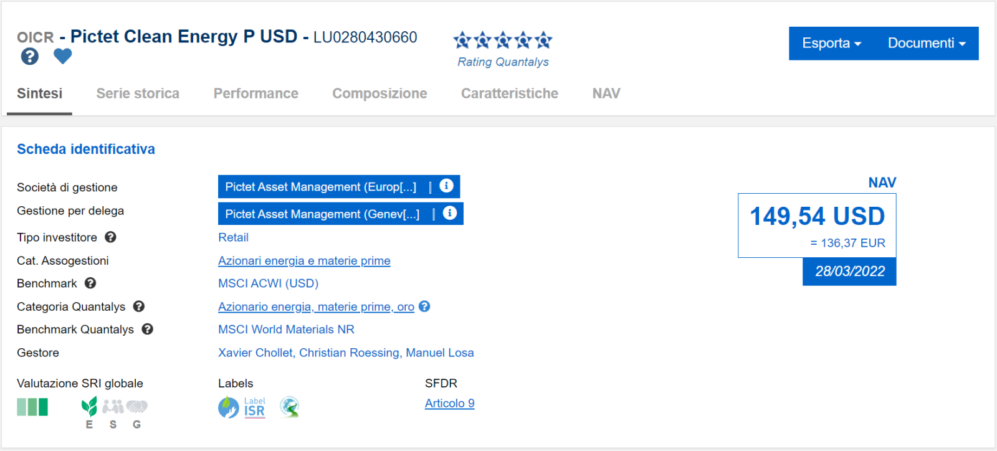Switch to the NAV tab
Image resolution: width=997 pixels, height=451 pixels.
[x=606, y=94]
